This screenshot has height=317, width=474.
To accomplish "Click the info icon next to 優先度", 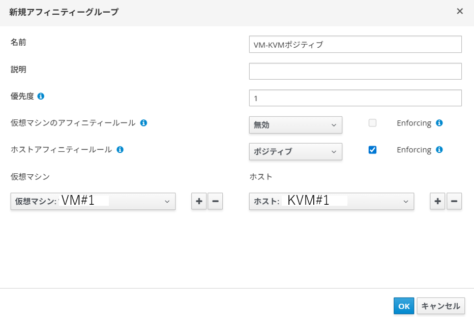I will pos(41,96).
